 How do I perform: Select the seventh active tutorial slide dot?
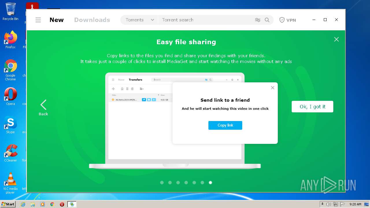[210, 183]
